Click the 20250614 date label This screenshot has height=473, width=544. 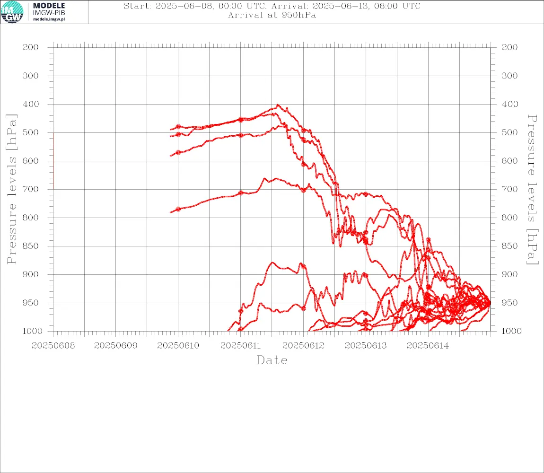428,346
